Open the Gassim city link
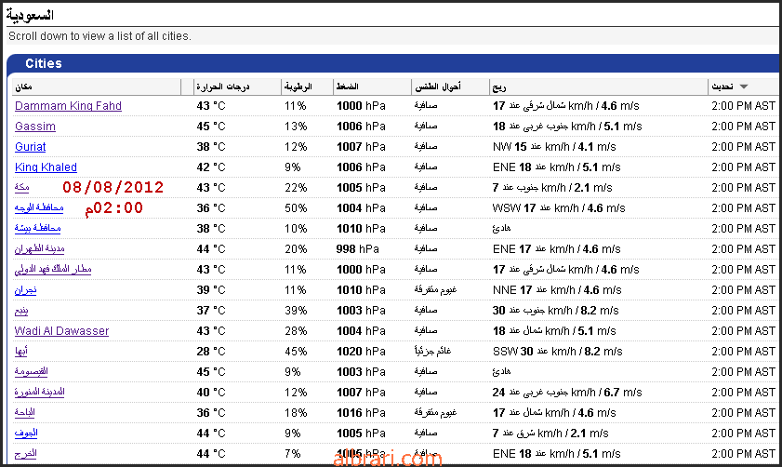The height and width of the screenshot is (467, 782). 35,127
